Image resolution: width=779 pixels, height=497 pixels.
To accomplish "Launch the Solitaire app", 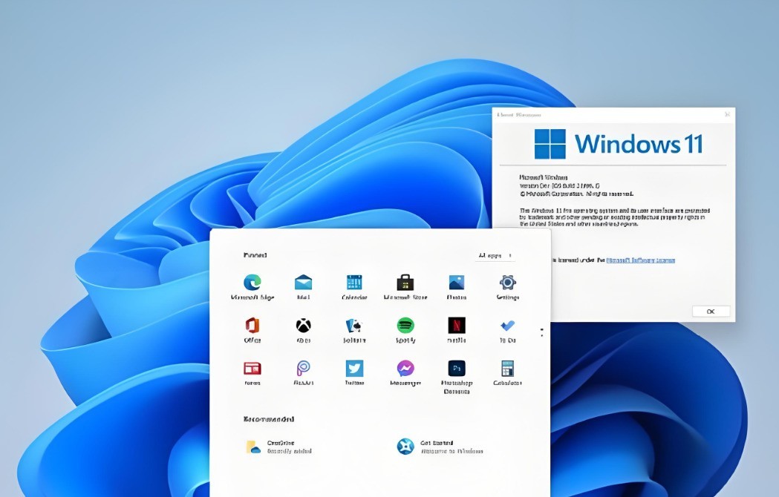I will point(354,326).
